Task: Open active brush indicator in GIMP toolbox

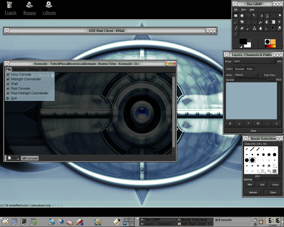Action: coord(267,42)
